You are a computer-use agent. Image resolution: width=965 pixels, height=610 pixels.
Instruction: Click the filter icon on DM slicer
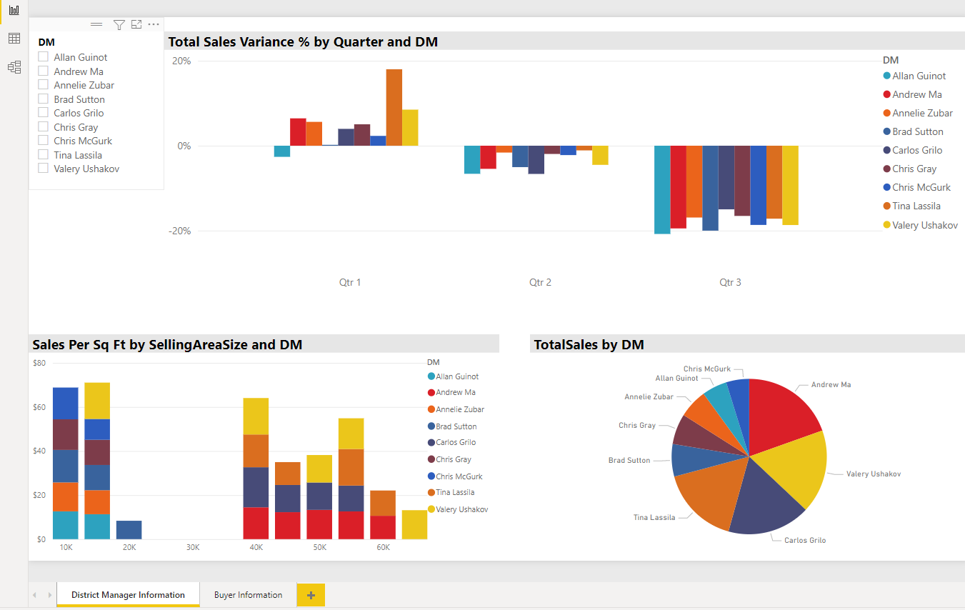click(119, 25)
